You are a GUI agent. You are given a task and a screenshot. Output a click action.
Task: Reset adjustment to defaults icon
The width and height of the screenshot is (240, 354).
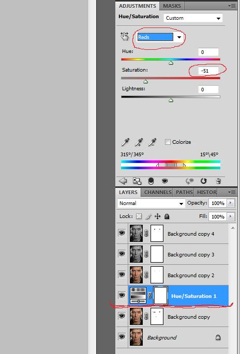click(x=204, y=181)
